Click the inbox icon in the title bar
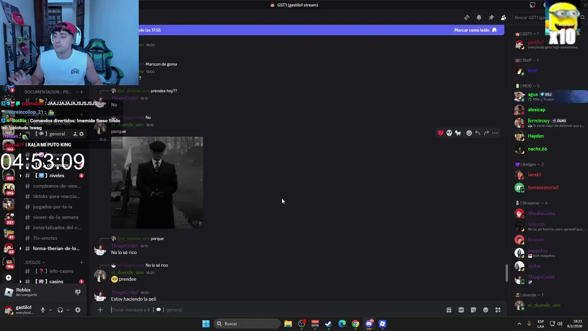588x331 pixels. (x=532, y=5)
